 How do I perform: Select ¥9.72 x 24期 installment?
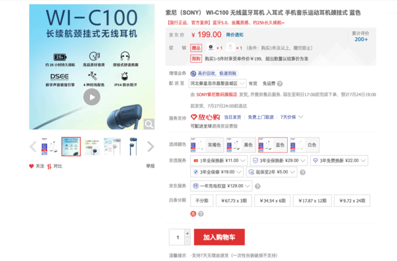pos(352,201)
